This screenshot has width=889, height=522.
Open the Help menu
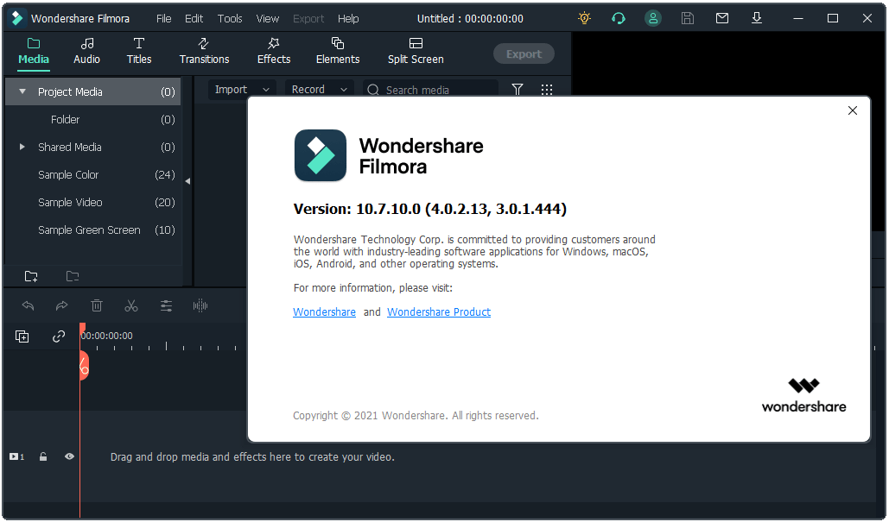[348, 19]
